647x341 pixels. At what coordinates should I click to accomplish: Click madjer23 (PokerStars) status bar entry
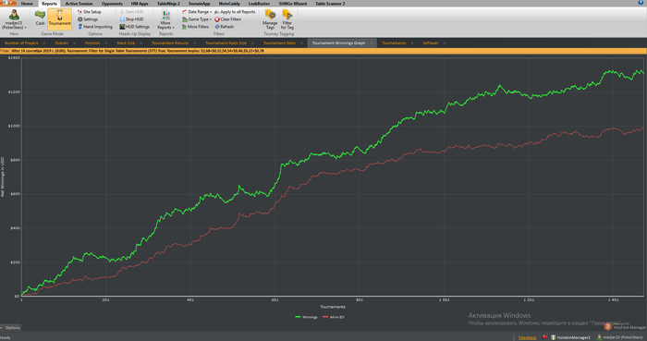(621, 337)
